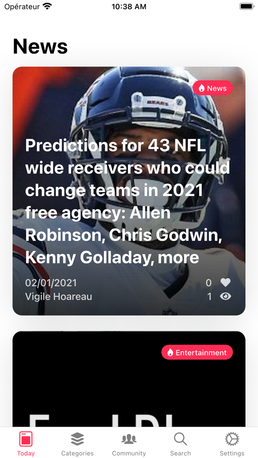
Task: Tap the Today tab icon
Action: 26,439
